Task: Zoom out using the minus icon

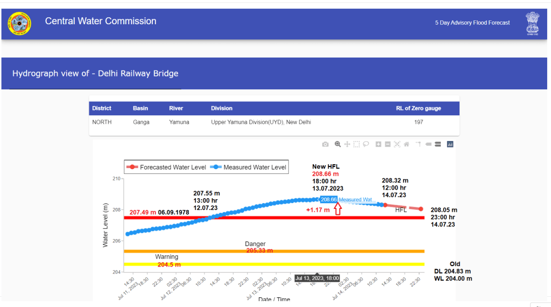Action: click(387, 144)
